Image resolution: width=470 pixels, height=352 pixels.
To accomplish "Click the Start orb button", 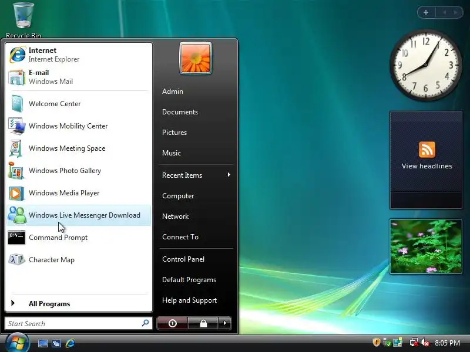I will (17, 343).
